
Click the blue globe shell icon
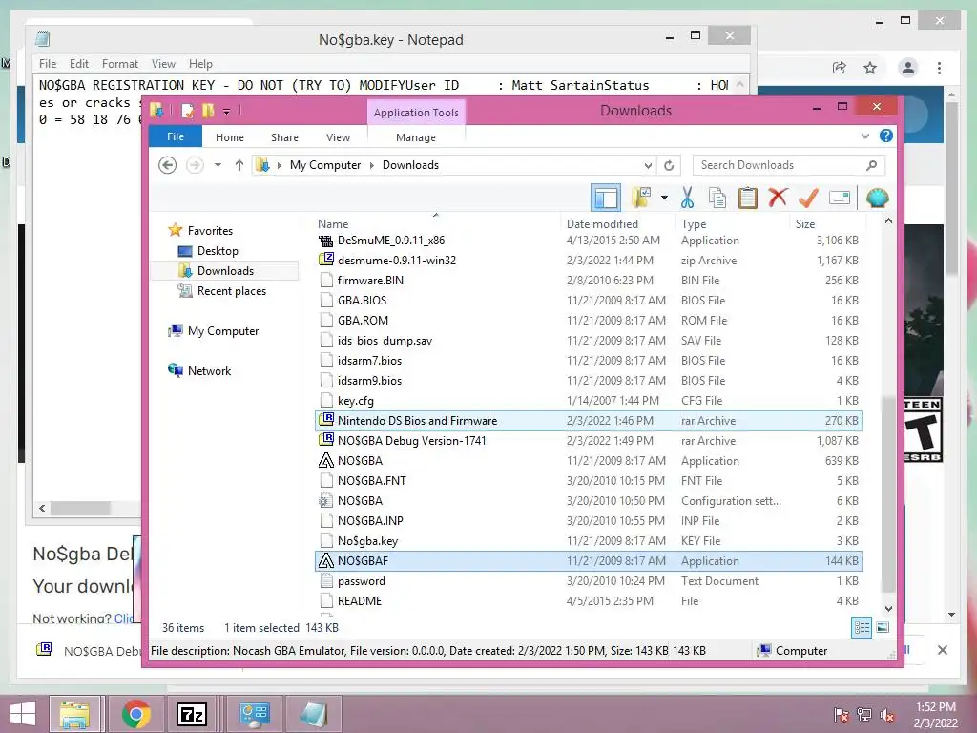[877, 199]
